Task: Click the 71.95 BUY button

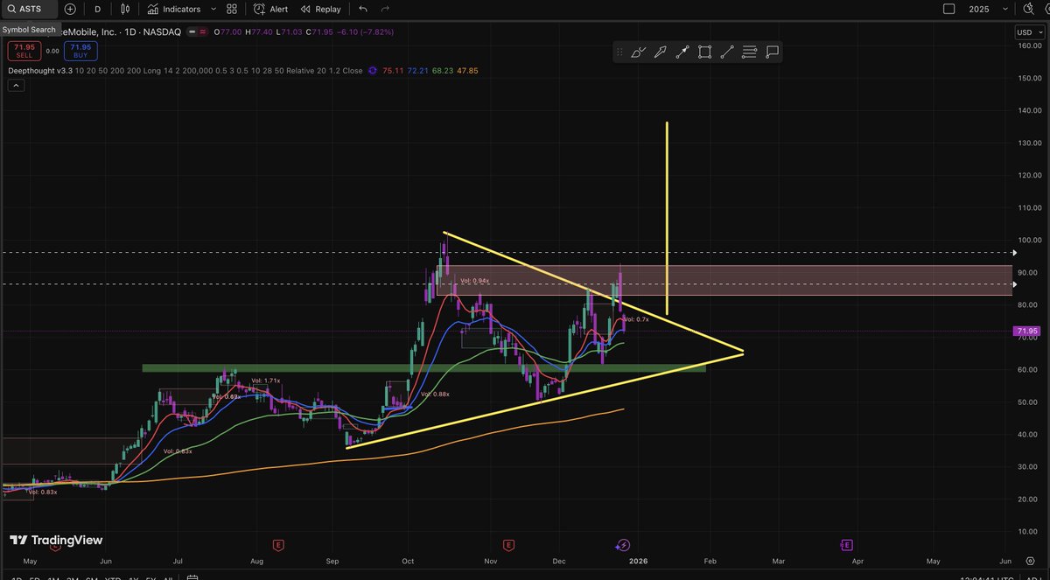Action: [80, 51]
